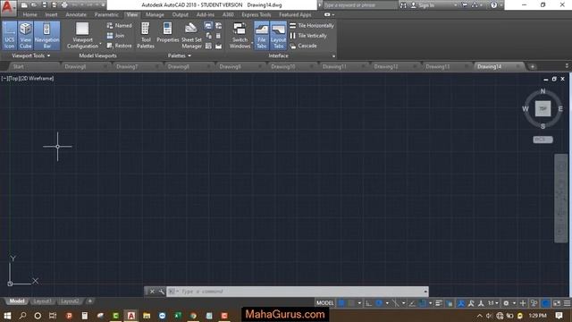Switch to the Layout1 tab
572x322 pixels.
(x=42, y=301)
